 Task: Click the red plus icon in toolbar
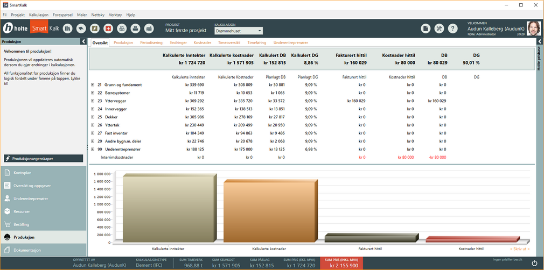tap(108, 29)
